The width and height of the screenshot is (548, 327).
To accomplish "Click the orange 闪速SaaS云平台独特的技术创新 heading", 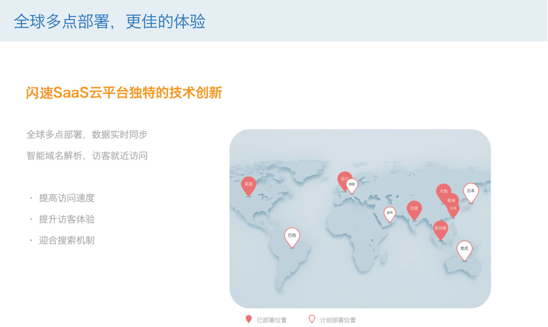I will (124, 93).
